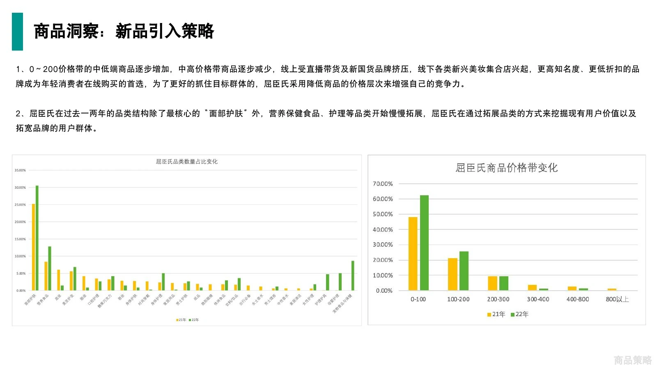Select the paragraph starting with 2、屈臣氏在过去一两年
Screen dimensions: 657x370
(x=326, y=121)
